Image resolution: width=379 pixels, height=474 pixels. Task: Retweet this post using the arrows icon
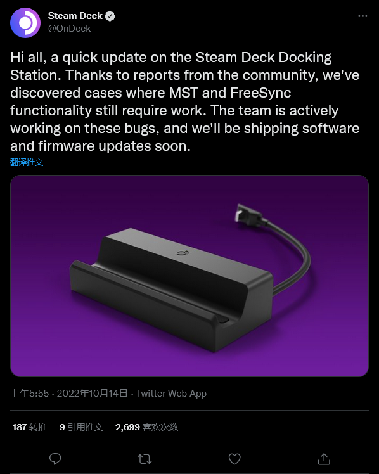(145, 459)
